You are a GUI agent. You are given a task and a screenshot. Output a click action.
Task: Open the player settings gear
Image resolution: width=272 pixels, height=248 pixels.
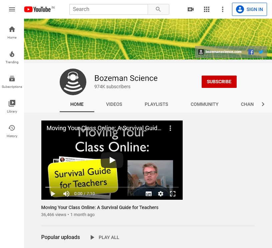tap(161, 194)
